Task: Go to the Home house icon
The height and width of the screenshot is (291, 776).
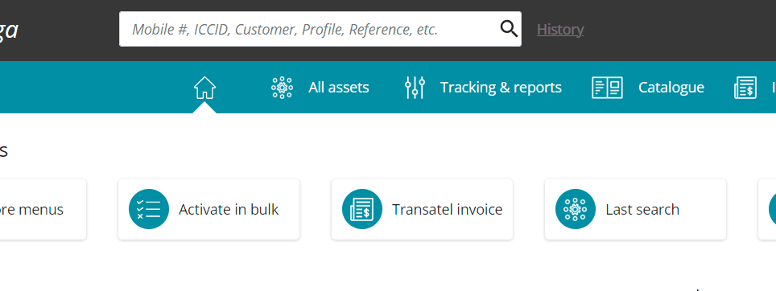Action: pyautogui.click(x=204, y=88)
